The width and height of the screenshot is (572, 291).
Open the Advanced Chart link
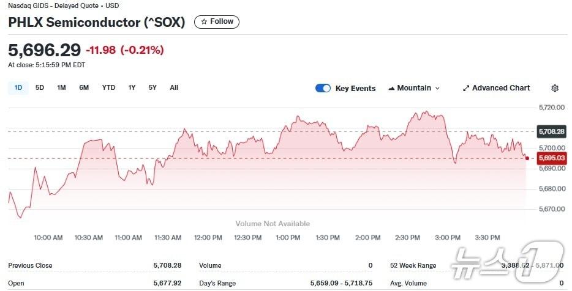coord(501,88)
